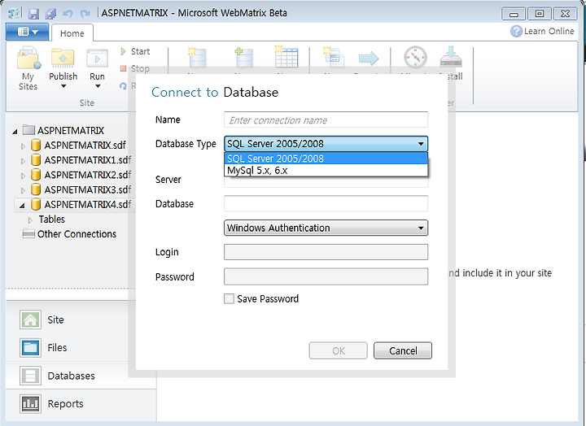Switch to the Home ribbon tab
The image size is (586, 426).
[x=72, y=33]
